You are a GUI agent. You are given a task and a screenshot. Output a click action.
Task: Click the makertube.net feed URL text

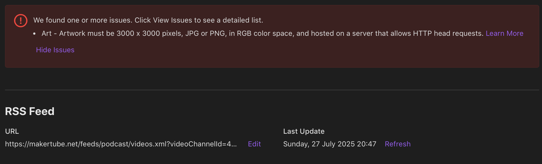116,144
